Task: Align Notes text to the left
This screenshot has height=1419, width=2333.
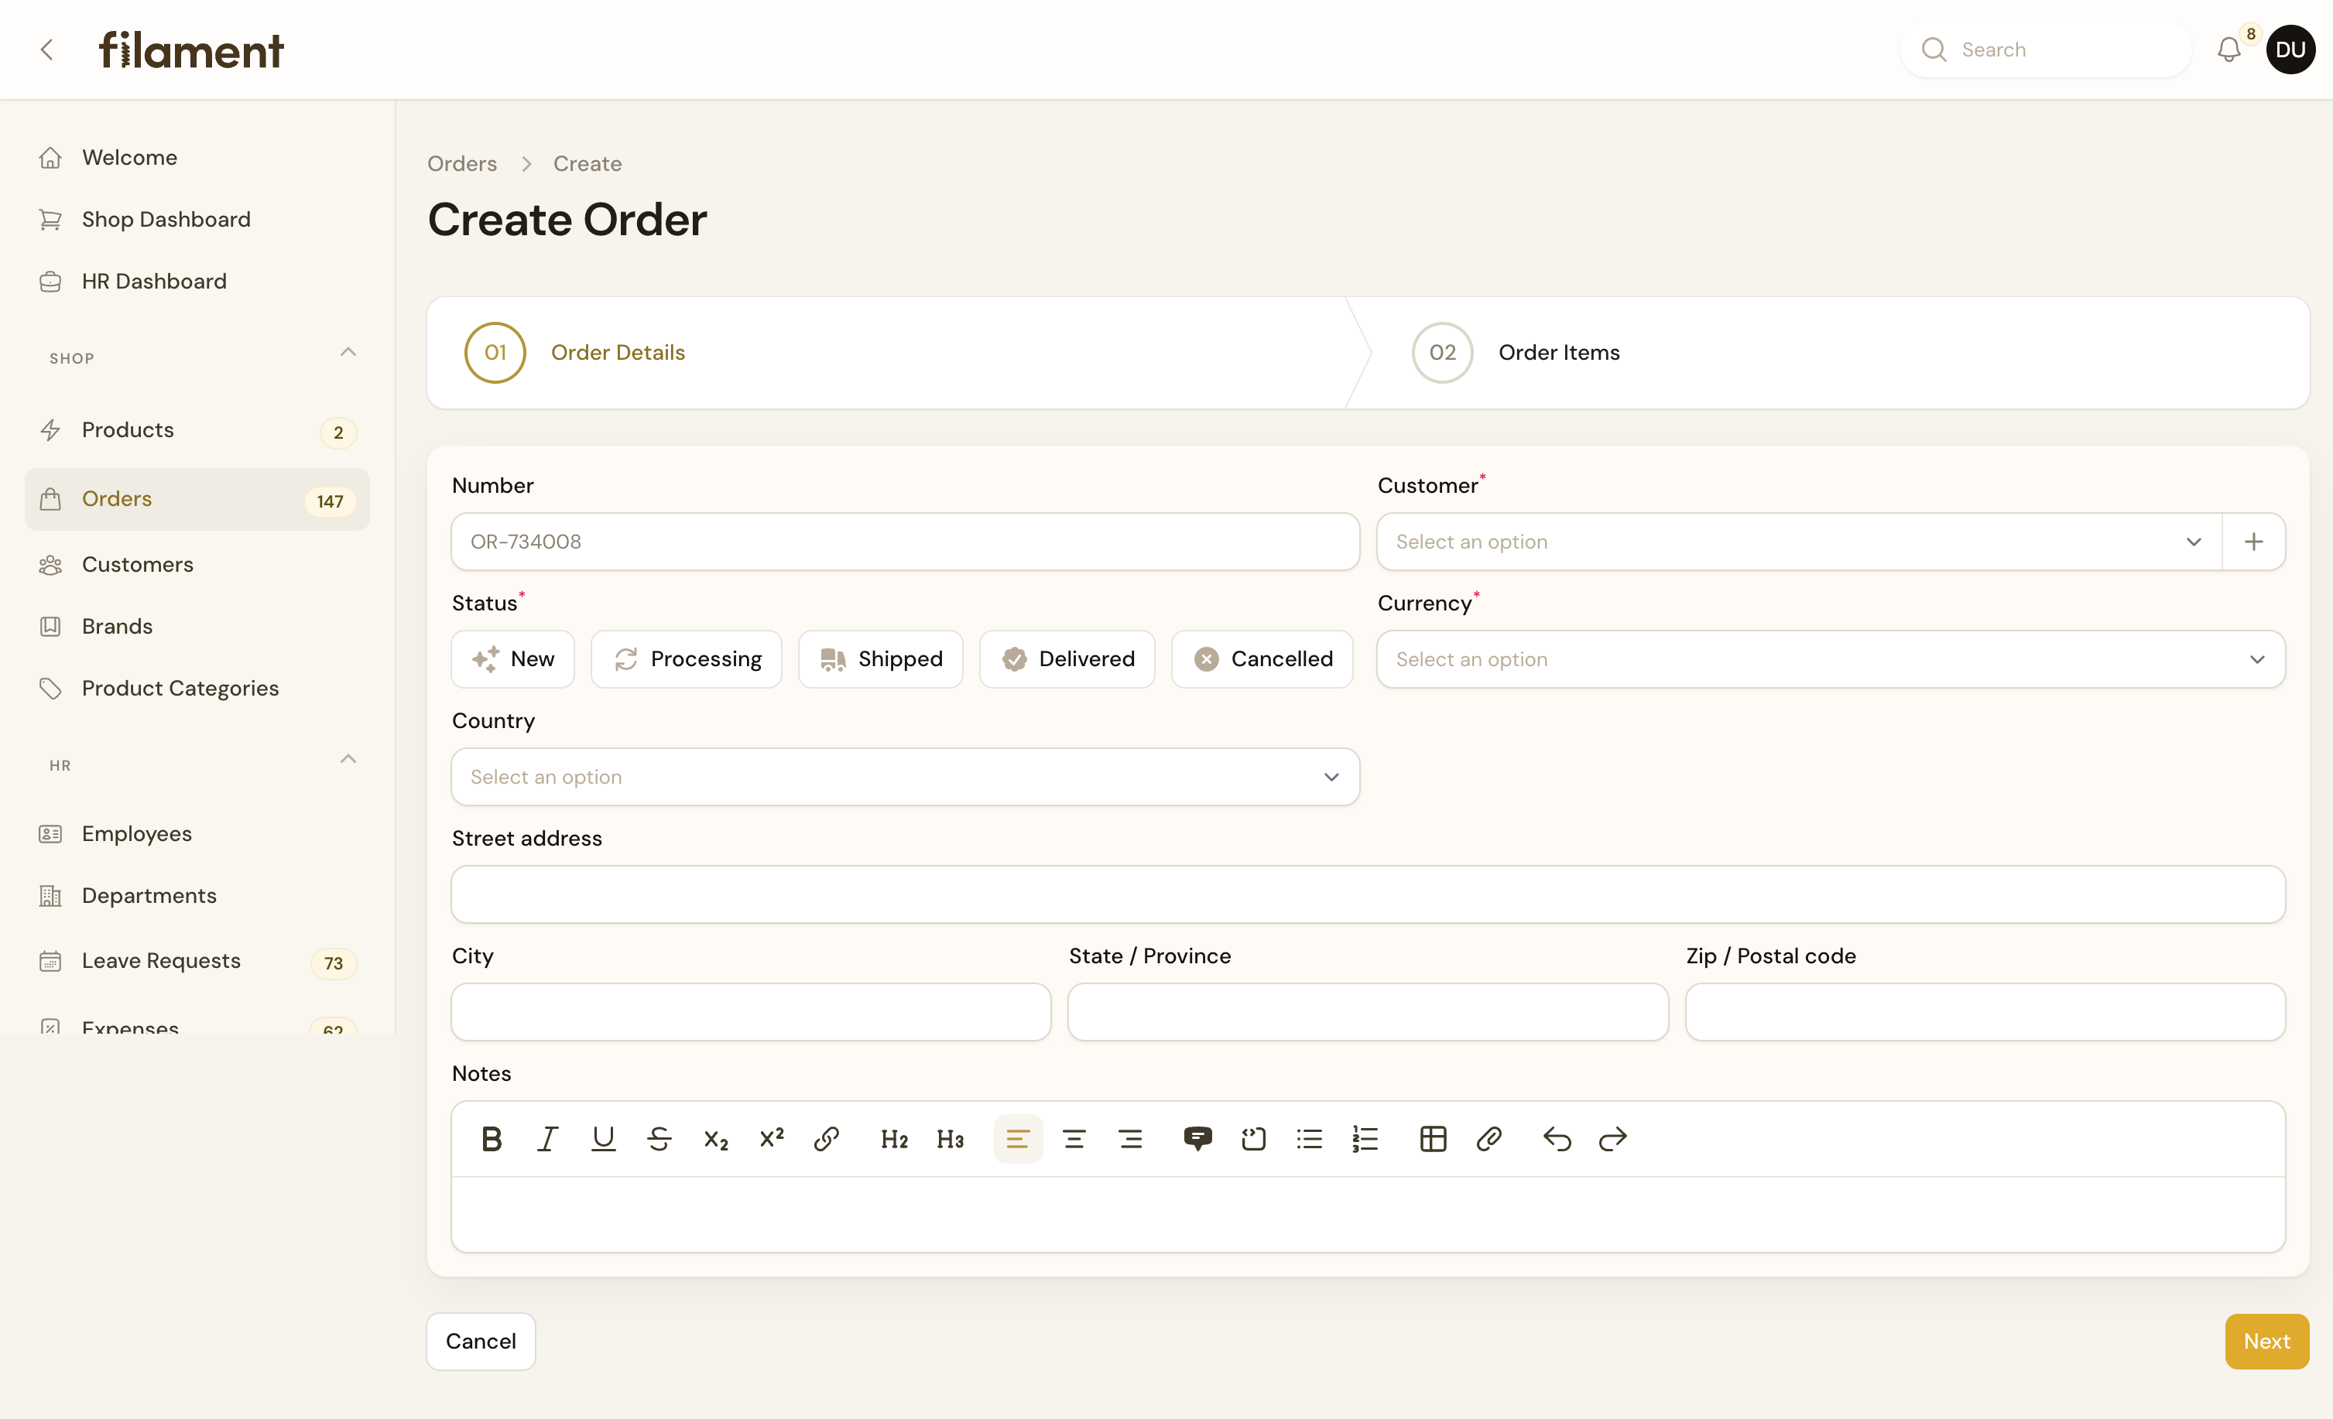Action: click(x=1018, y=1139)
